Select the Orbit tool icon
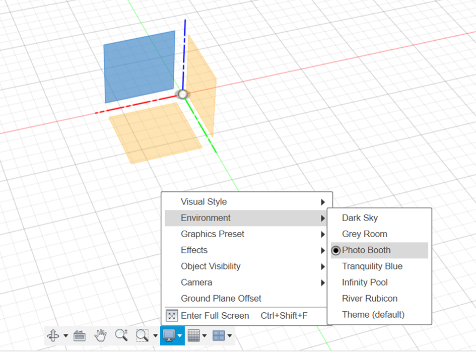This screenshot has height=352, width=476. pyautogui.click(x=53, y=335)
